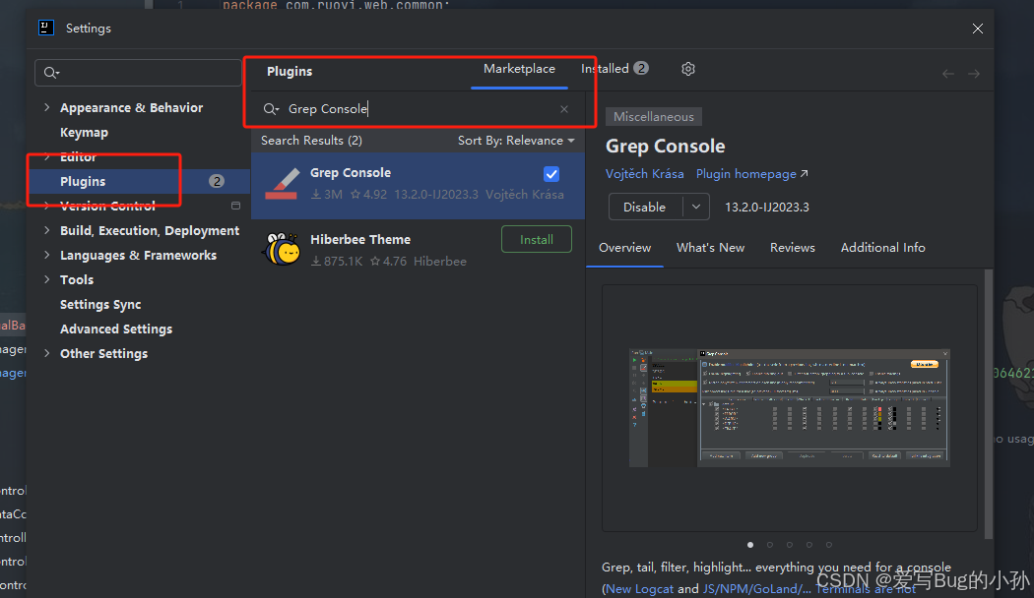Uncheck the Grep Console enabled checkbox

(x=551, y=174)
